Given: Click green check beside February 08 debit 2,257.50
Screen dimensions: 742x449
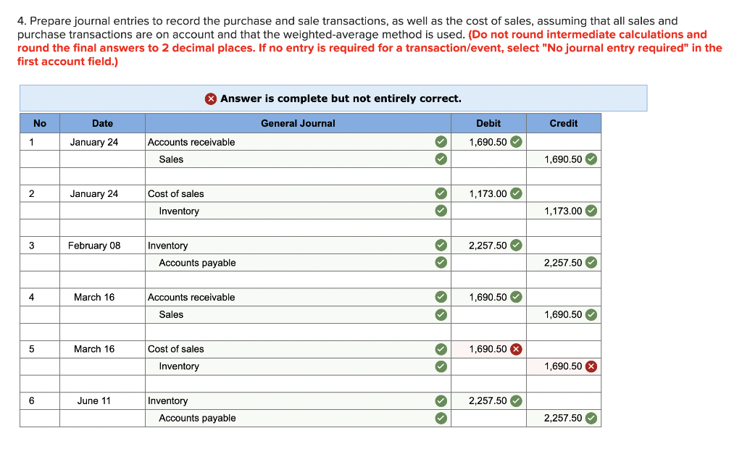Looking at the screenshot, I should (516, 245).
